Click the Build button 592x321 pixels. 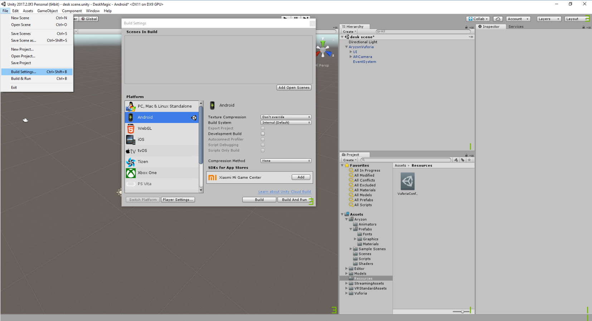259,200
